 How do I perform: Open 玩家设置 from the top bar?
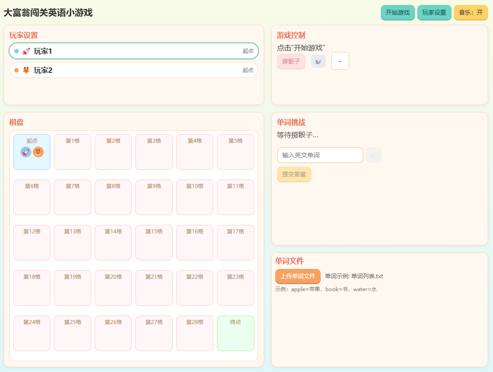(x=434, y=12)
